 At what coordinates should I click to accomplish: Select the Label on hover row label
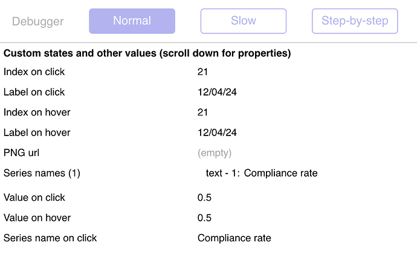(37, 132)
